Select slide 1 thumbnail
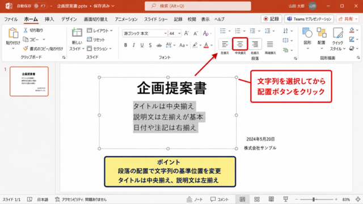The image size is (363, 204). tap(29, 82)
